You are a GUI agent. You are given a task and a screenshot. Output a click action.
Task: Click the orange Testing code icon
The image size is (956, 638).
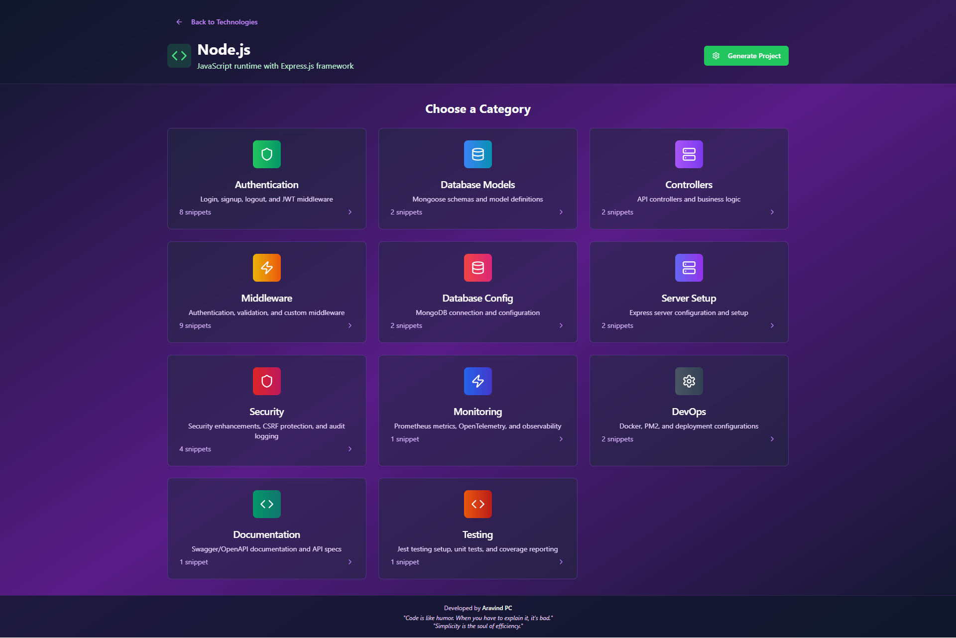pos(478,504)
